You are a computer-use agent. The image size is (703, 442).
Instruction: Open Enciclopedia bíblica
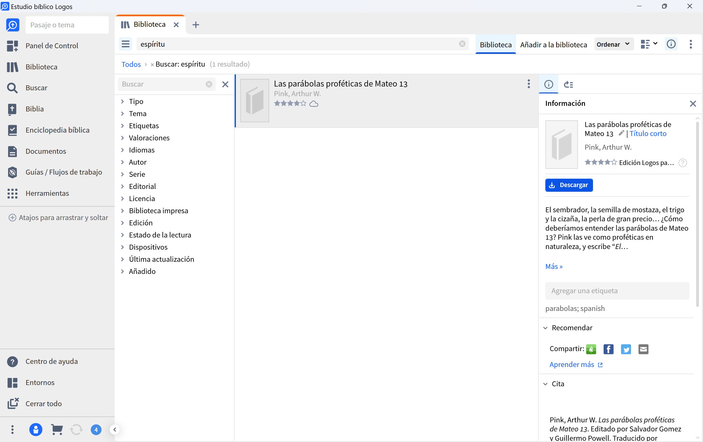[x=57, y=130]
